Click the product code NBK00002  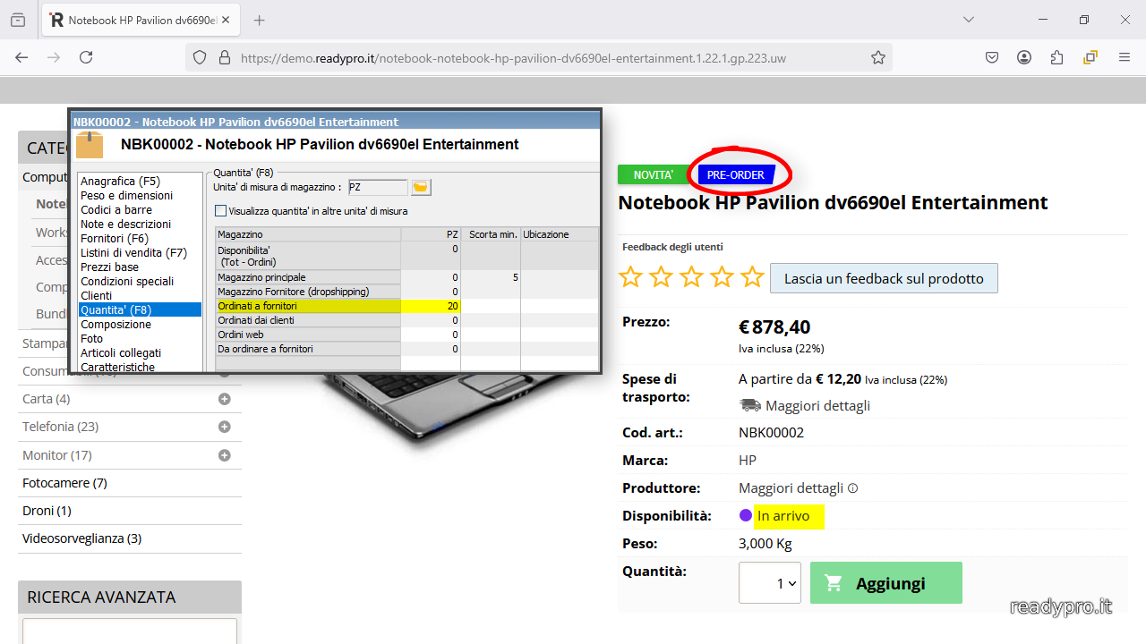tap(771, 433)
